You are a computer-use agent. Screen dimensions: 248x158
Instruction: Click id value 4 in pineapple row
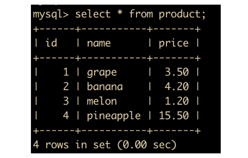[x=66, y=116]
